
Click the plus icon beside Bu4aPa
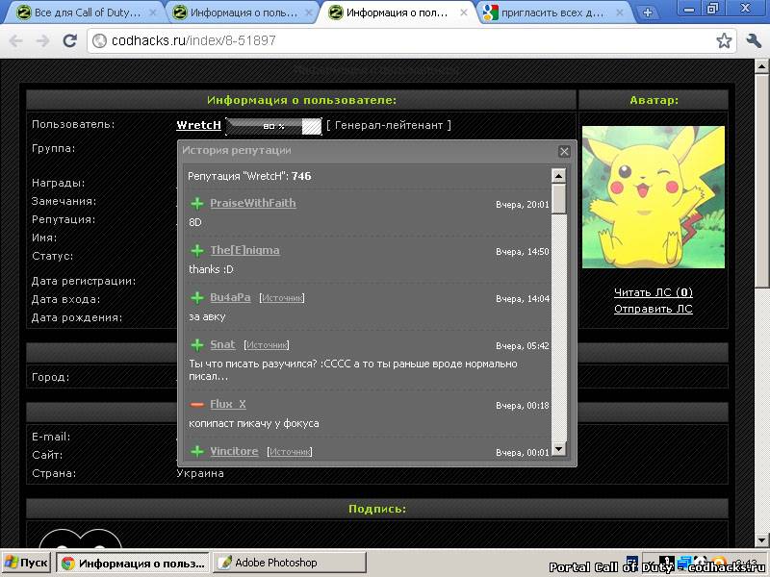point(197,298)
